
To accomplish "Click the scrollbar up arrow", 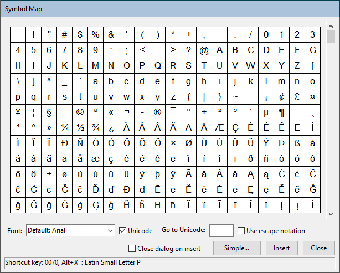I will (x=331, y=26).
